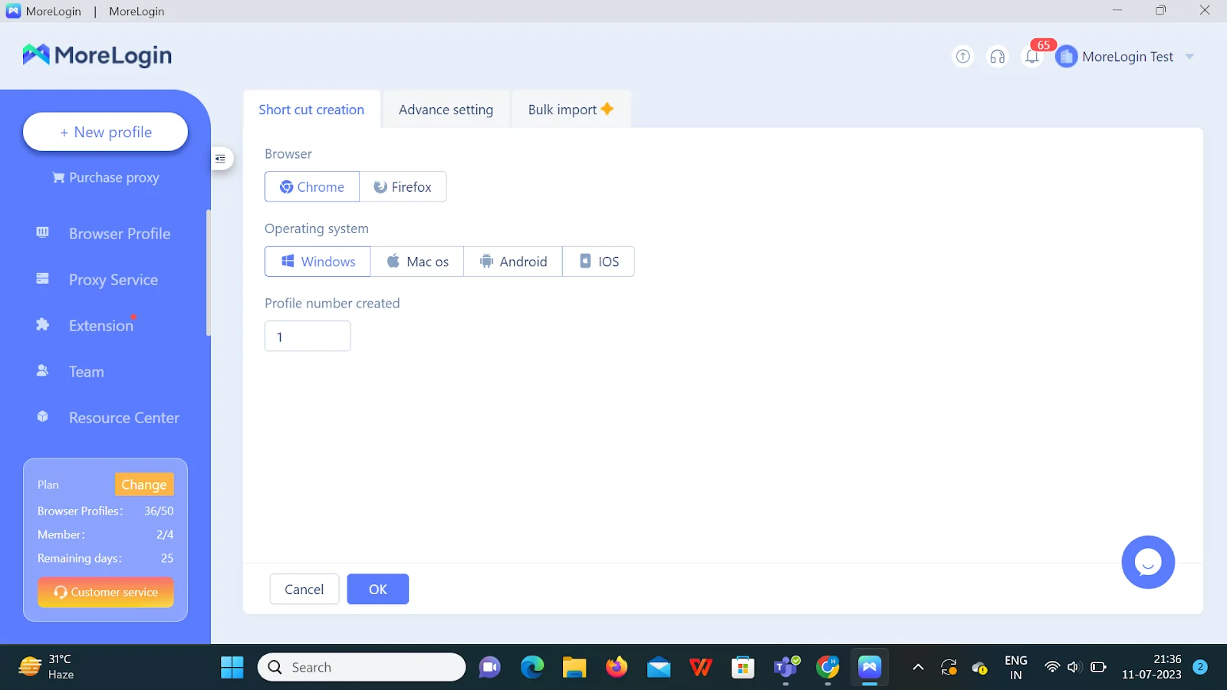Select Chrome as the browser
This screenshot has width=1227, height=690.
312,187
